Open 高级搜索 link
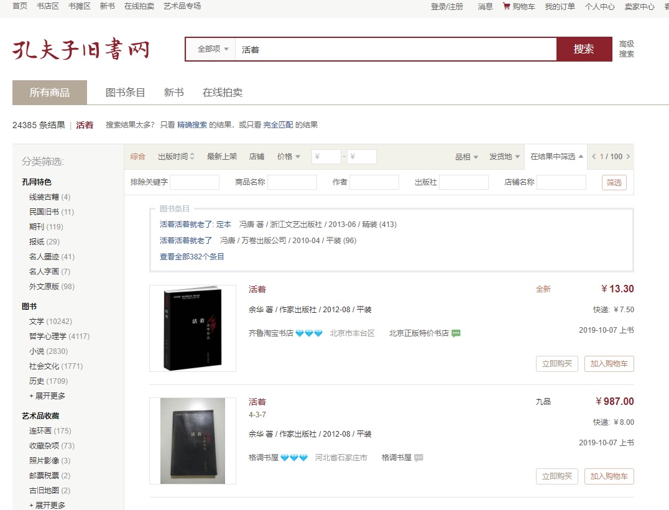 tap(626, 49)
